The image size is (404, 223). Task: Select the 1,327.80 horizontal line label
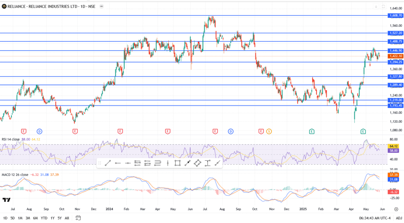(x=396, y=76)
